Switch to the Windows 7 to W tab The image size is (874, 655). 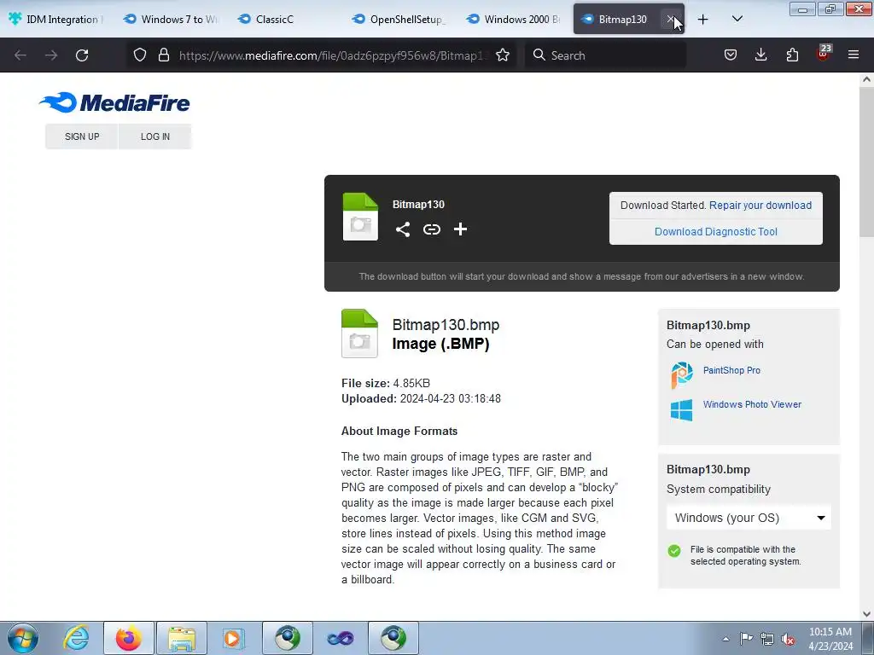coord(172,20)
